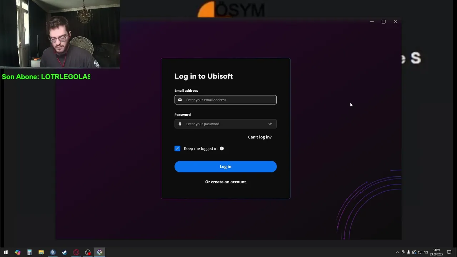Open the info icon beside Keep me logged in
This screenshot has width=457, height=257.
(222, 148)
